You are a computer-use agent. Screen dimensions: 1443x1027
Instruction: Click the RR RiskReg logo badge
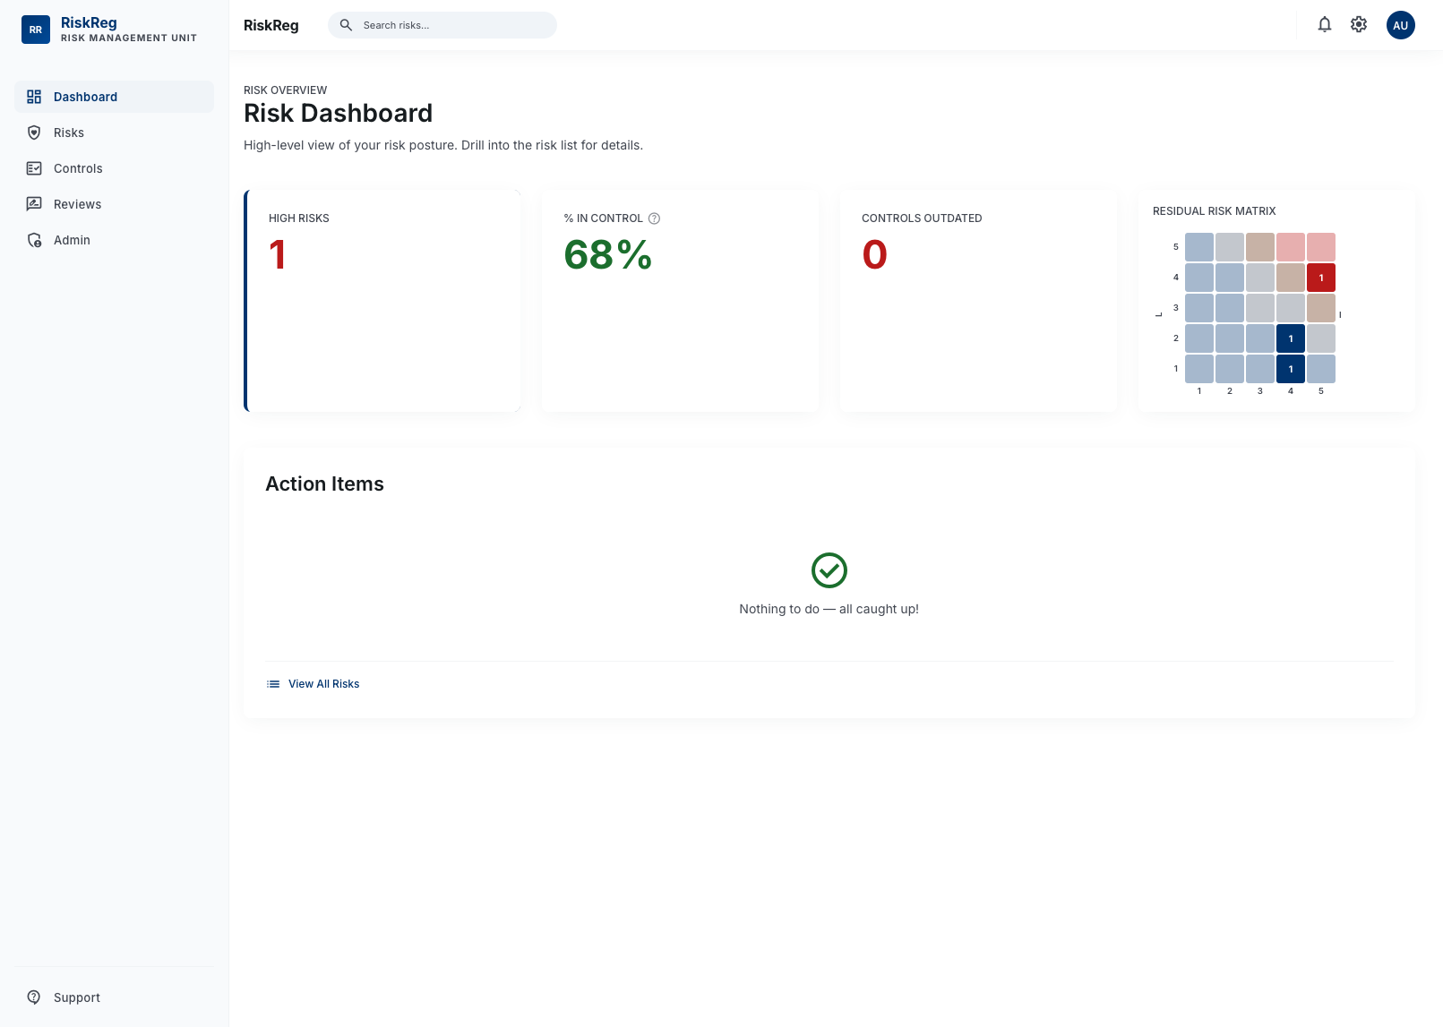36,29
